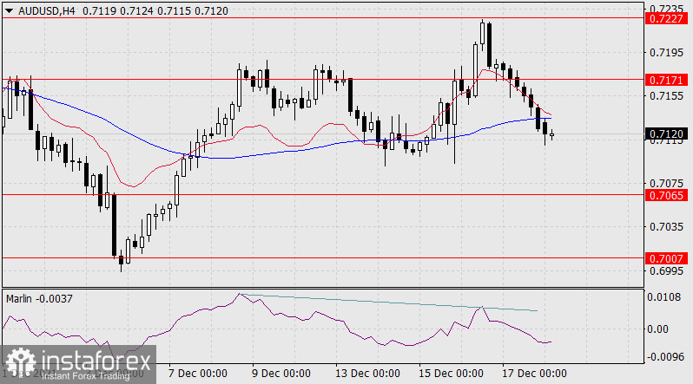Select the AUDUSD,H4 chart title text

pos(47,10)
